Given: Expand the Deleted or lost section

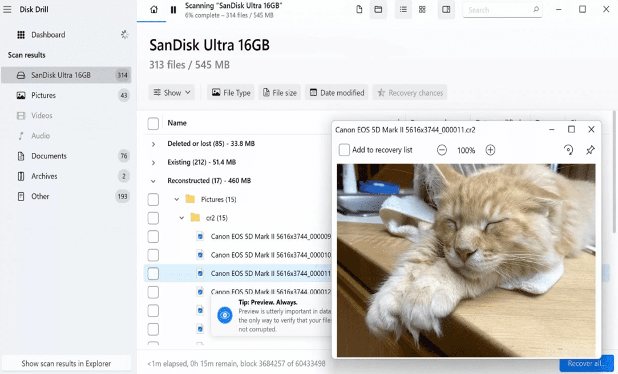Looking at the screenshot, I should [x=152, y=144].
